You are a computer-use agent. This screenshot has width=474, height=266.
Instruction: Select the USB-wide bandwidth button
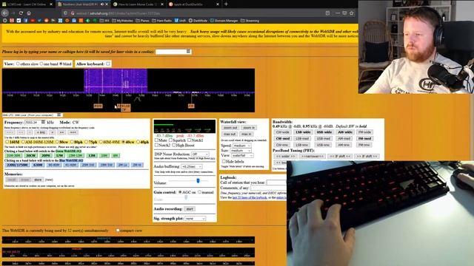[324, 132]
